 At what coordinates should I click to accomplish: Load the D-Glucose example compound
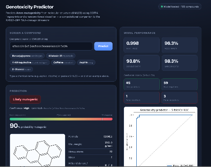tap(21, 69)
